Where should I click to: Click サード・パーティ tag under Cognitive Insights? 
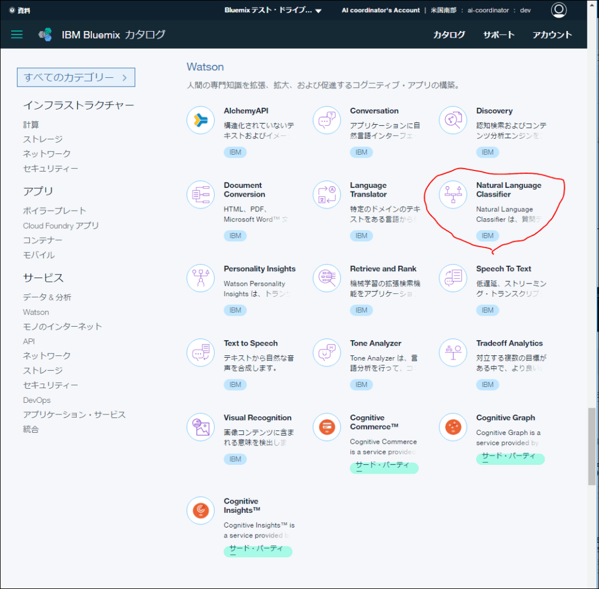point(258,551)
